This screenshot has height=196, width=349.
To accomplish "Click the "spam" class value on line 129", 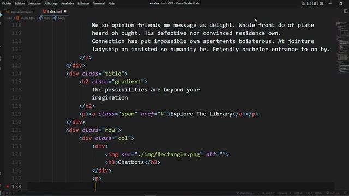I will click(x=128, y=114).
